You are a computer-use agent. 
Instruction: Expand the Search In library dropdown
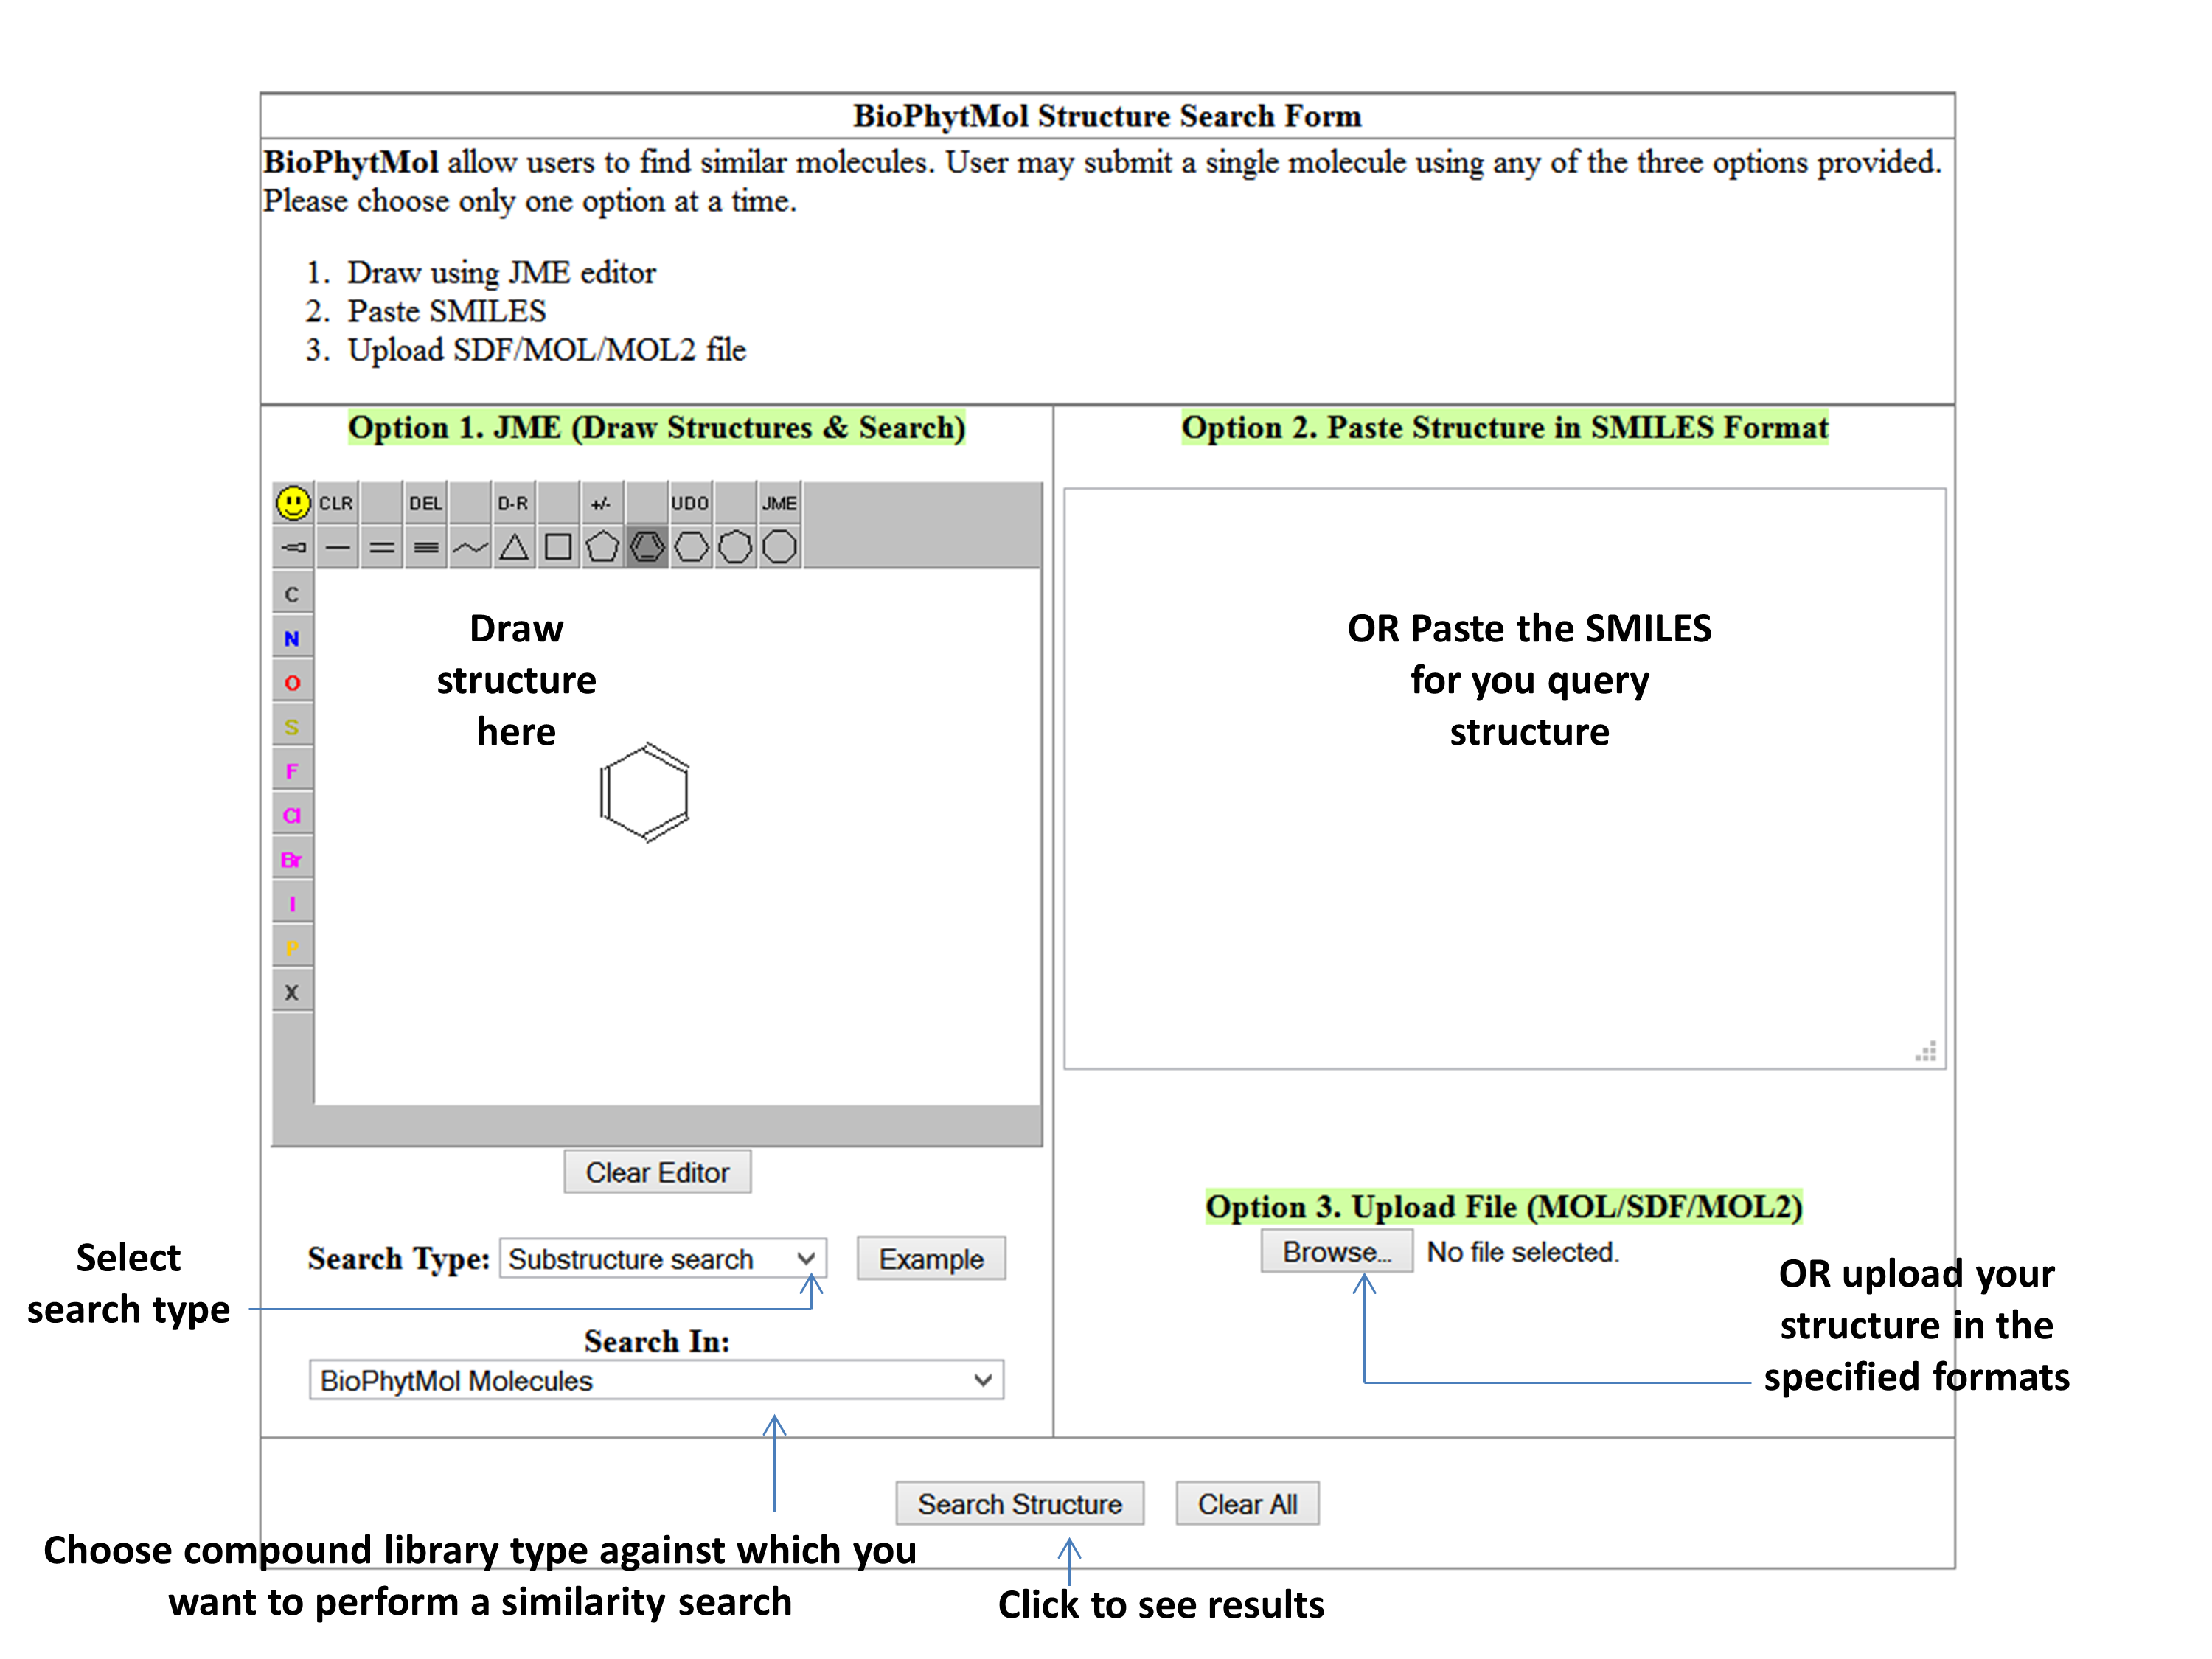click(x=656, y=1380)
